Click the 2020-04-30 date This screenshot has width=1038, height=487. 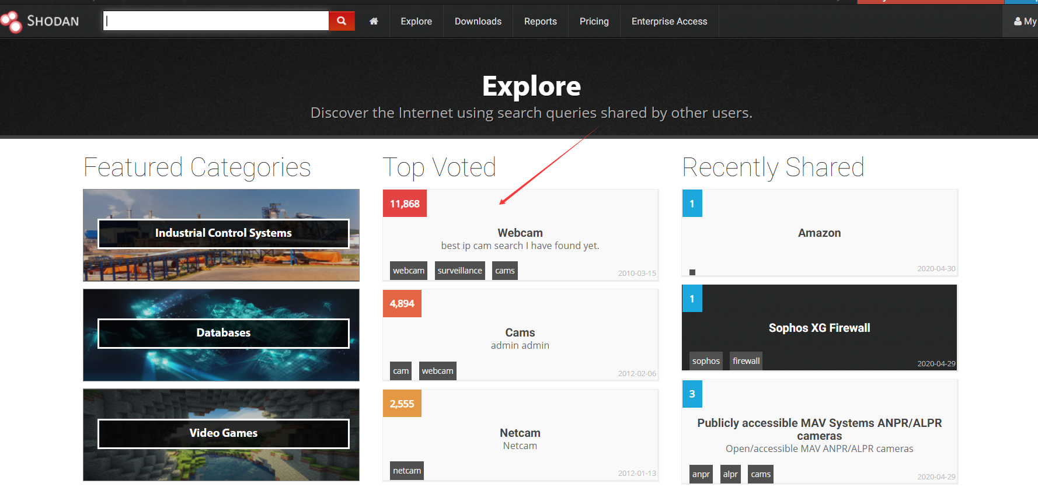(x=936, y=268)
